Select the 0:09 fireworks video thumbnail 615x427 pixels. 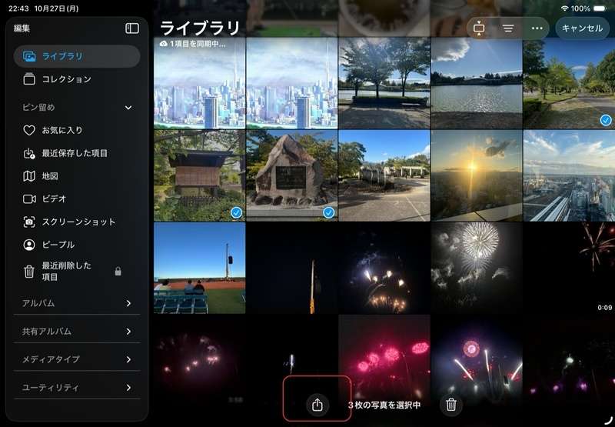point(569,268)
